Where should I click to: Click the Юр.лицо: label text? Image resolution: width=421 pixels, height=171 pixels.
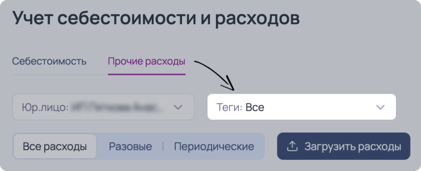point(45,107)
